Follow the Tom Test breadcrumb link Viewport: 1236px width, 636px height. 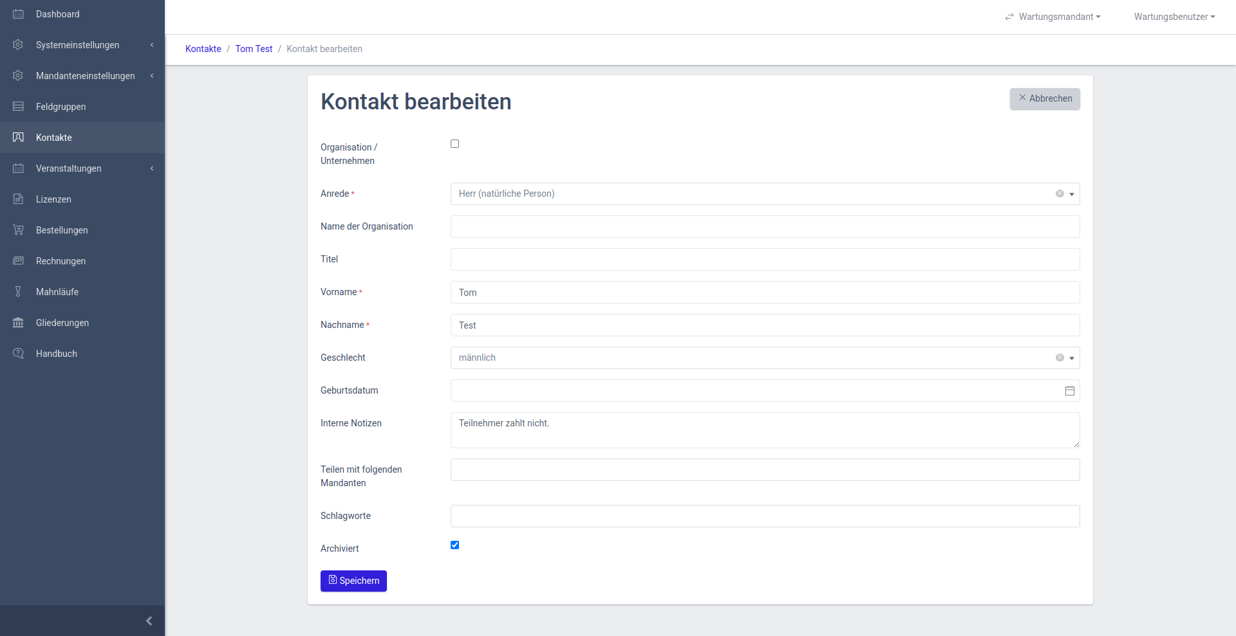254,49
